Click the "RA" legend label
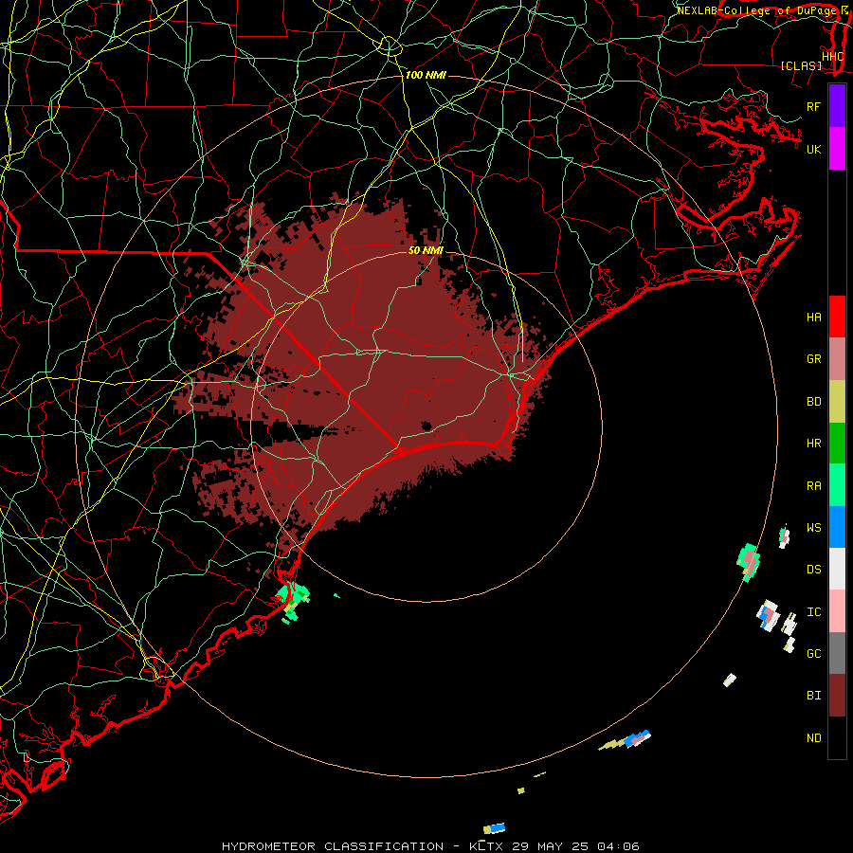This screenshot has width=853, height=853. coord(814,486)
